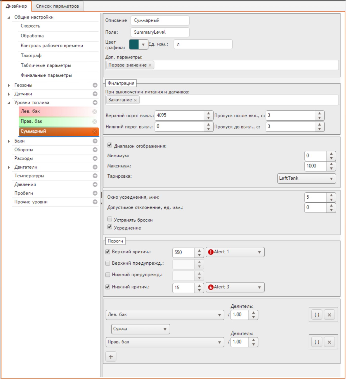Uncheck the Нижний критич. threshold
This screenshot has height=379, width=346.
[108, 287]
